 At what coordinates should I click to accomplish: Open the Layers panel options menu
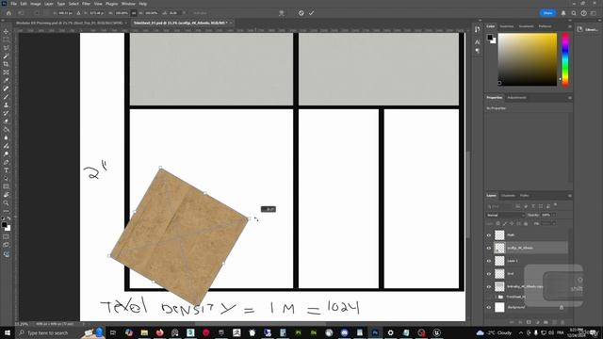click(x=569, y=196)
